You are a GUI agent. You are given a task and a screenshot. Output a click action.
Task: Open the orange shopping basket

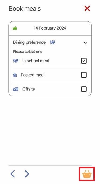pyautogui.click(x=87, y=174)
